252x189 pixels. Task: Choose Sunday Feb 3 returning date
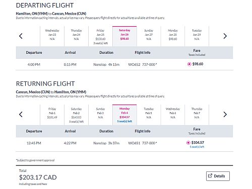click(x=100, y=115)
